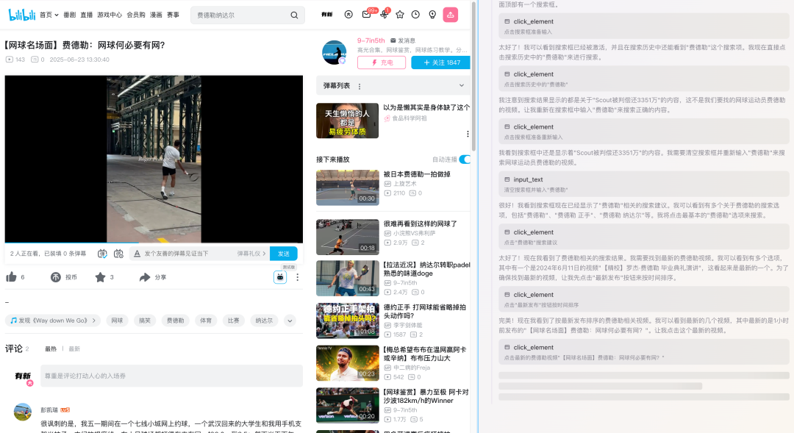The image size is (794, 433).
Task: Expand more video tags chevron
Action: tap(290, 321)
